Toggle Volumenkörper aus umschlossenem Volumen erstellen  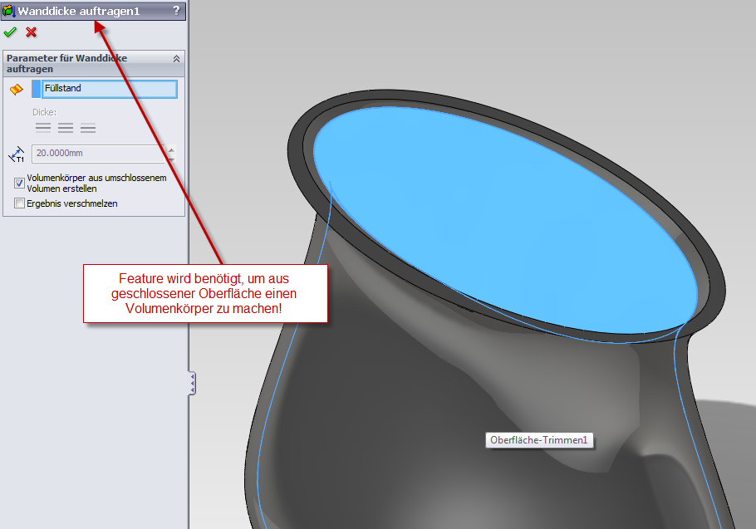tap(19, 183)
